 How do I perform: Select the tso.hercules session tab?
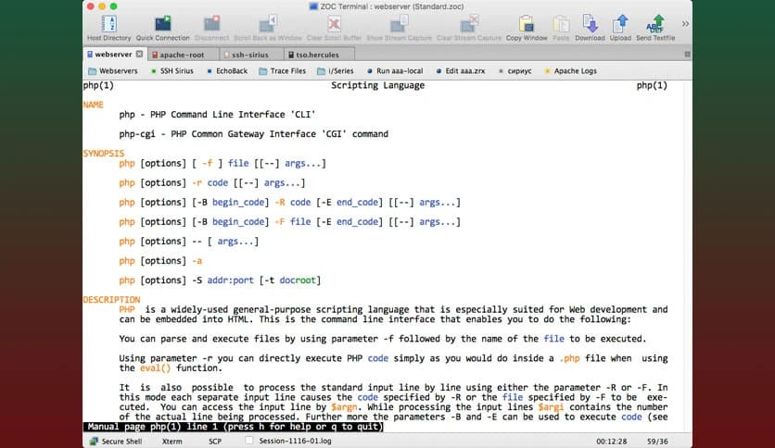[315, 55]
